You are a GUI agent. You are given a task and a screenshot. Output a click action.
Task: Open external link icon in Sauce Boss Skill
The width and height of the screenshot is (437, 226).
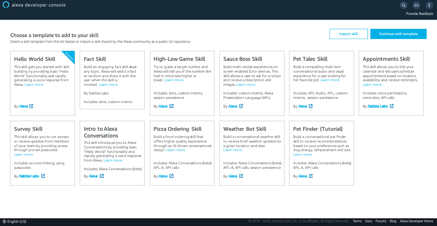tap(241, 106)
